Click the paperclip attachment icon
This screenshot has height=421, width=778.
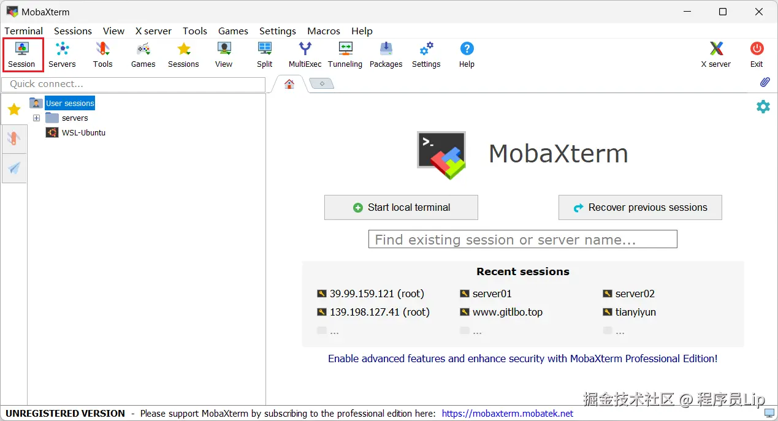pyautogui.click(x=765, y=82)
